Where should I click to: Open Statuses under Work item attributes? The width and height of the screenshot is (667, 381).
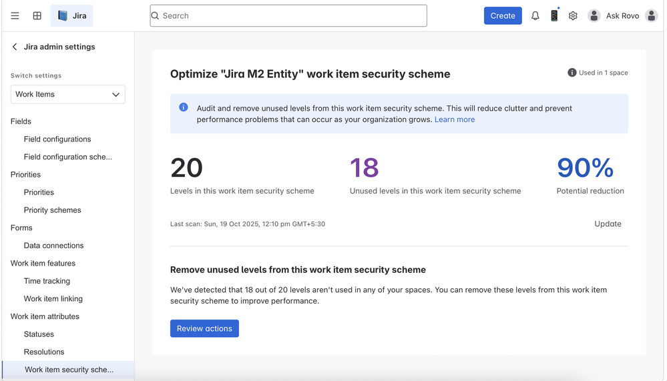(x=39, y=334)
